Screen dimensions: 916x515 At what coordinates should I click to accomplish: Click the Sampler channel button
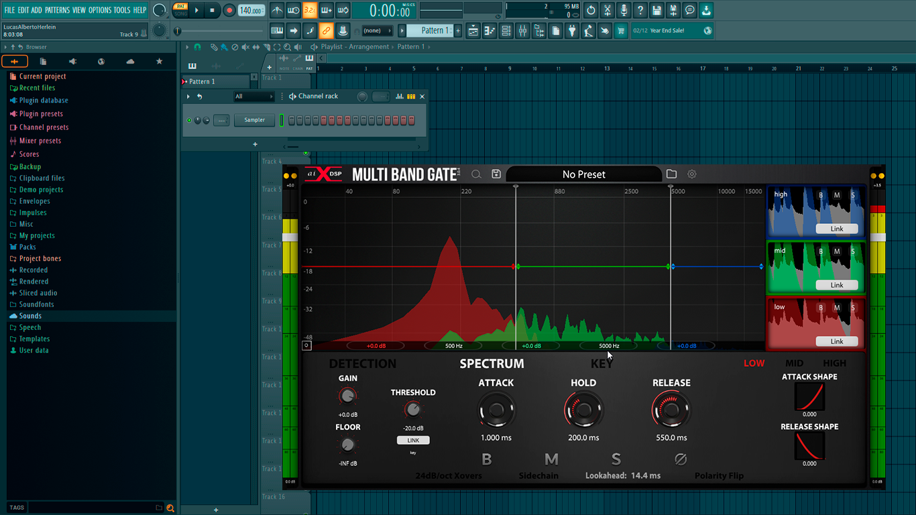(x=254, y=120)
